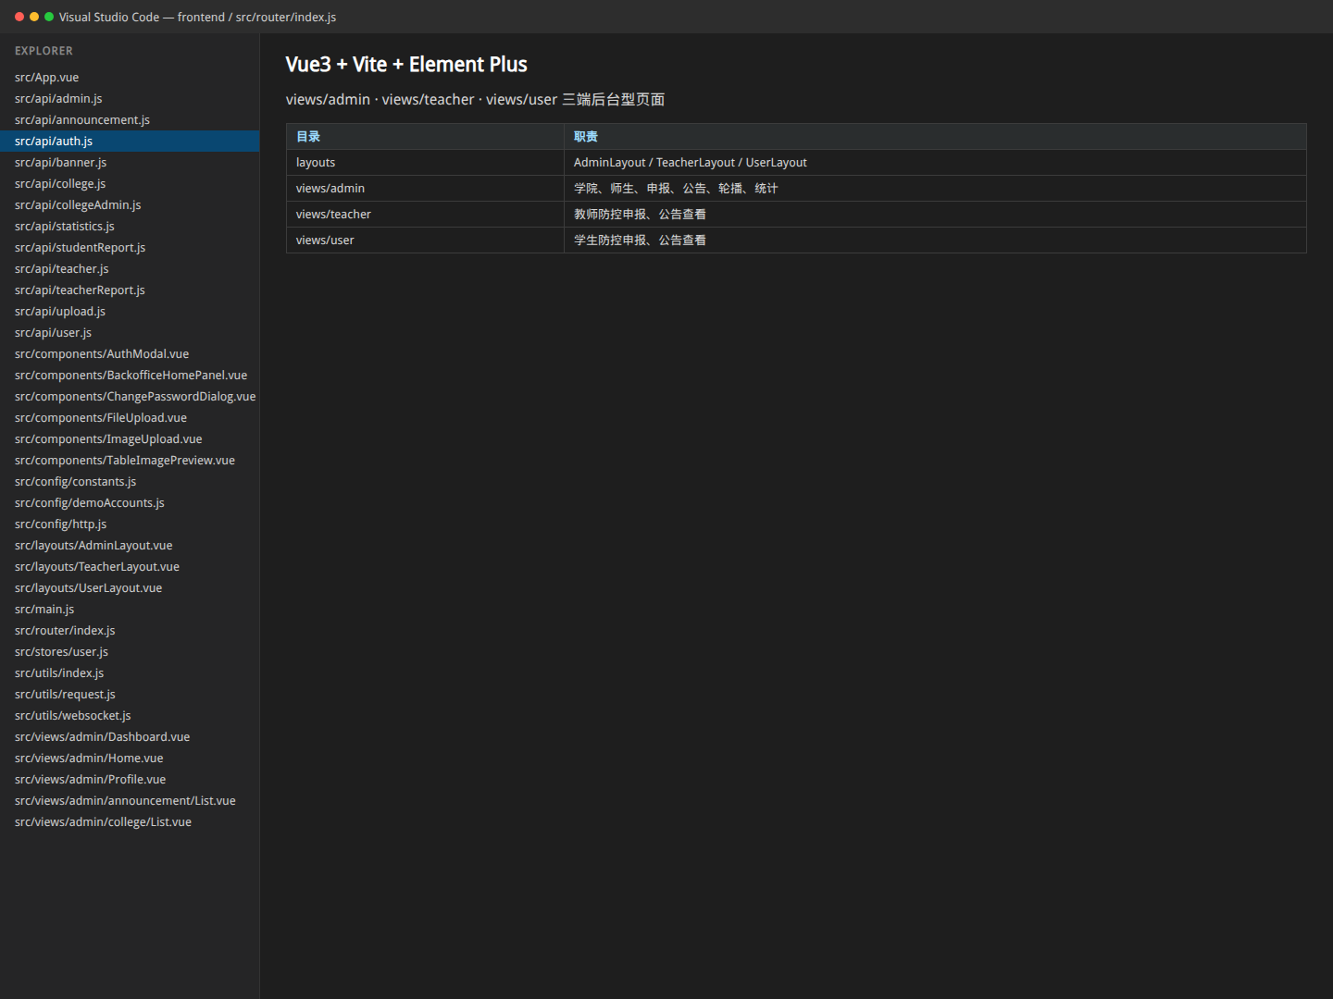Screen dimensions: 1333x999
Task: Open src/api/statistics.js file
Action: tap(130, 227)
